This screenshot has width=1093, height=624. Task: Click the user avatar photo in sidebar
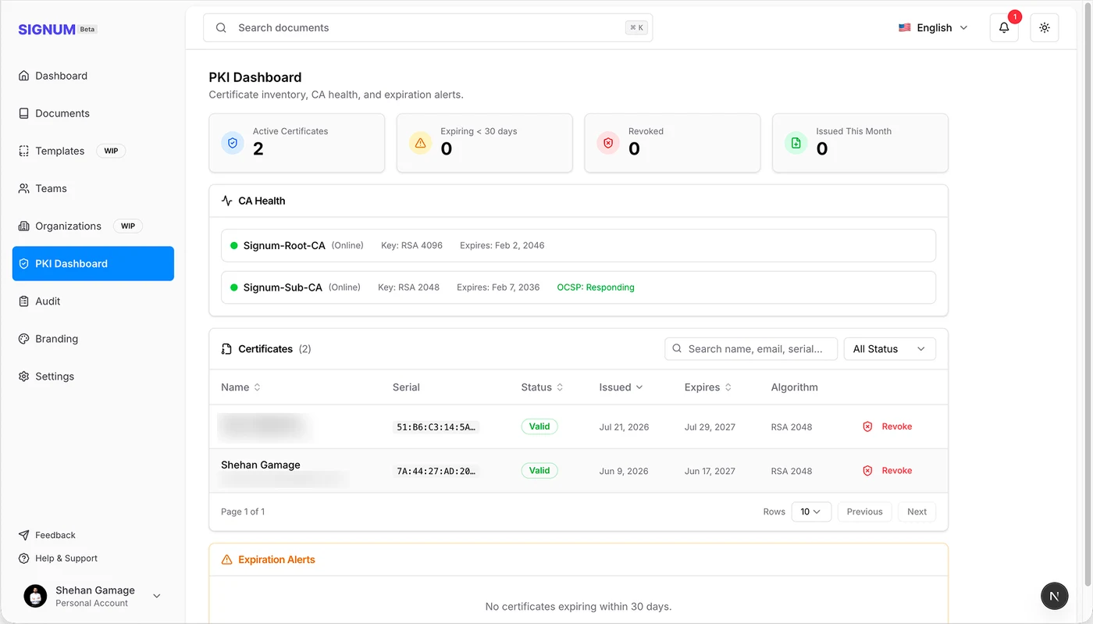pyautogui.click(x=35, y=596)
